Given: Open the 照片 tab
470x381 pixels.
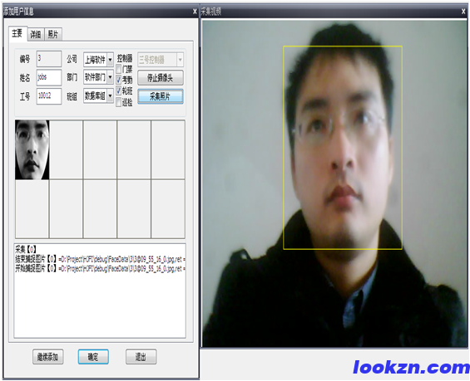Looking at the screenshot, I should [53, 34].
